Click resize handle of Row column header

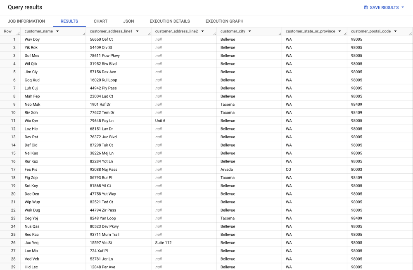click(19, 34)
